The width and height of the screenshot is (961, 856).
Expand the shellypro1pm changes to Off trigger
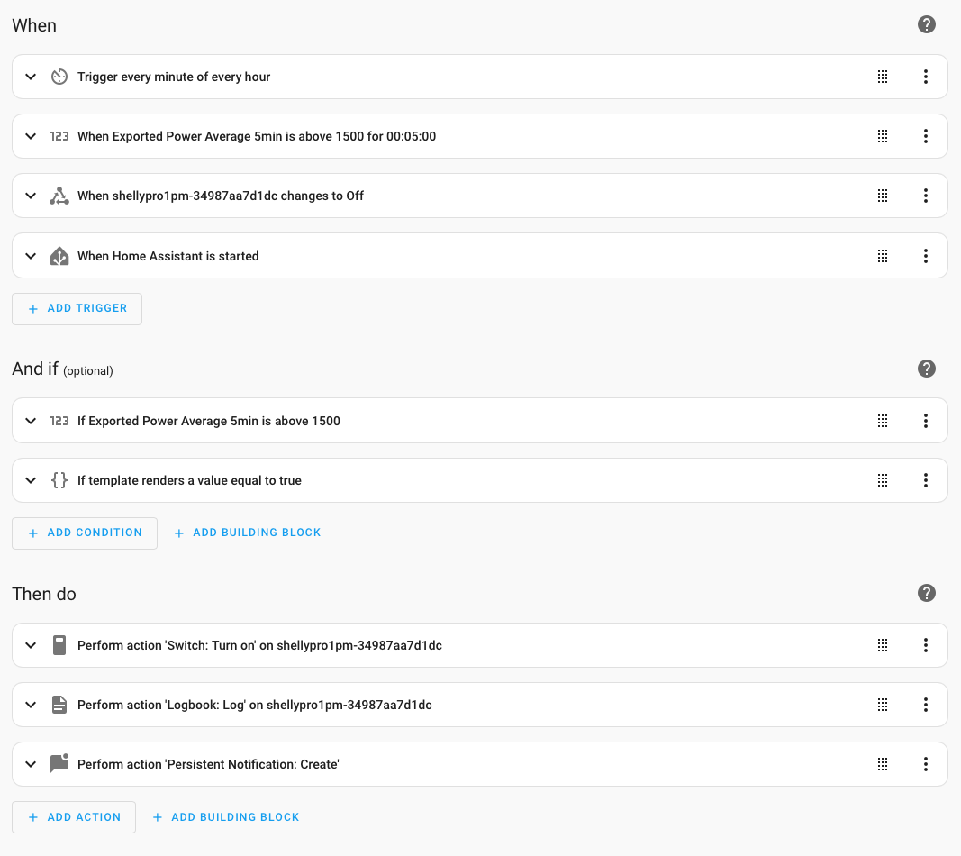[31, 196]
